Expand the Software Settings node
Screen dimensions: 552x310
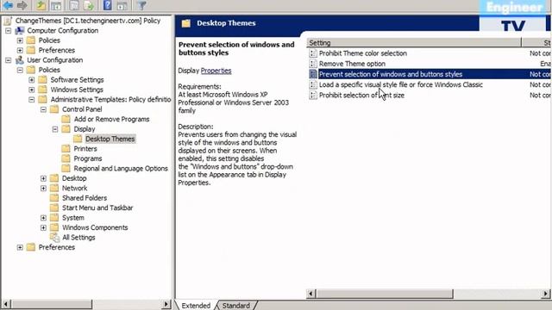[32, 80]
